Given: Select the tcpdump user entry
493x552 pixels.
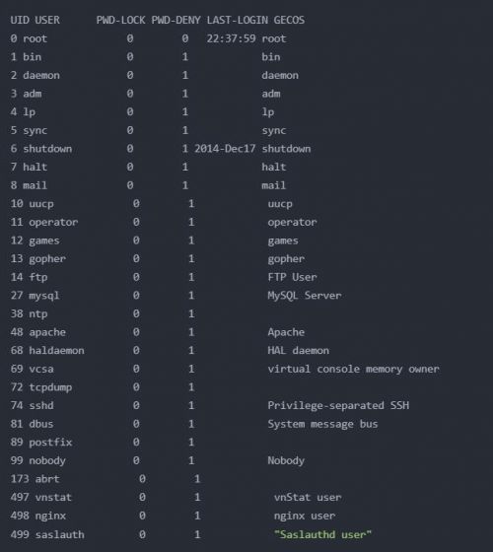Looking at the screenshot, I should (x=50, y=387).
